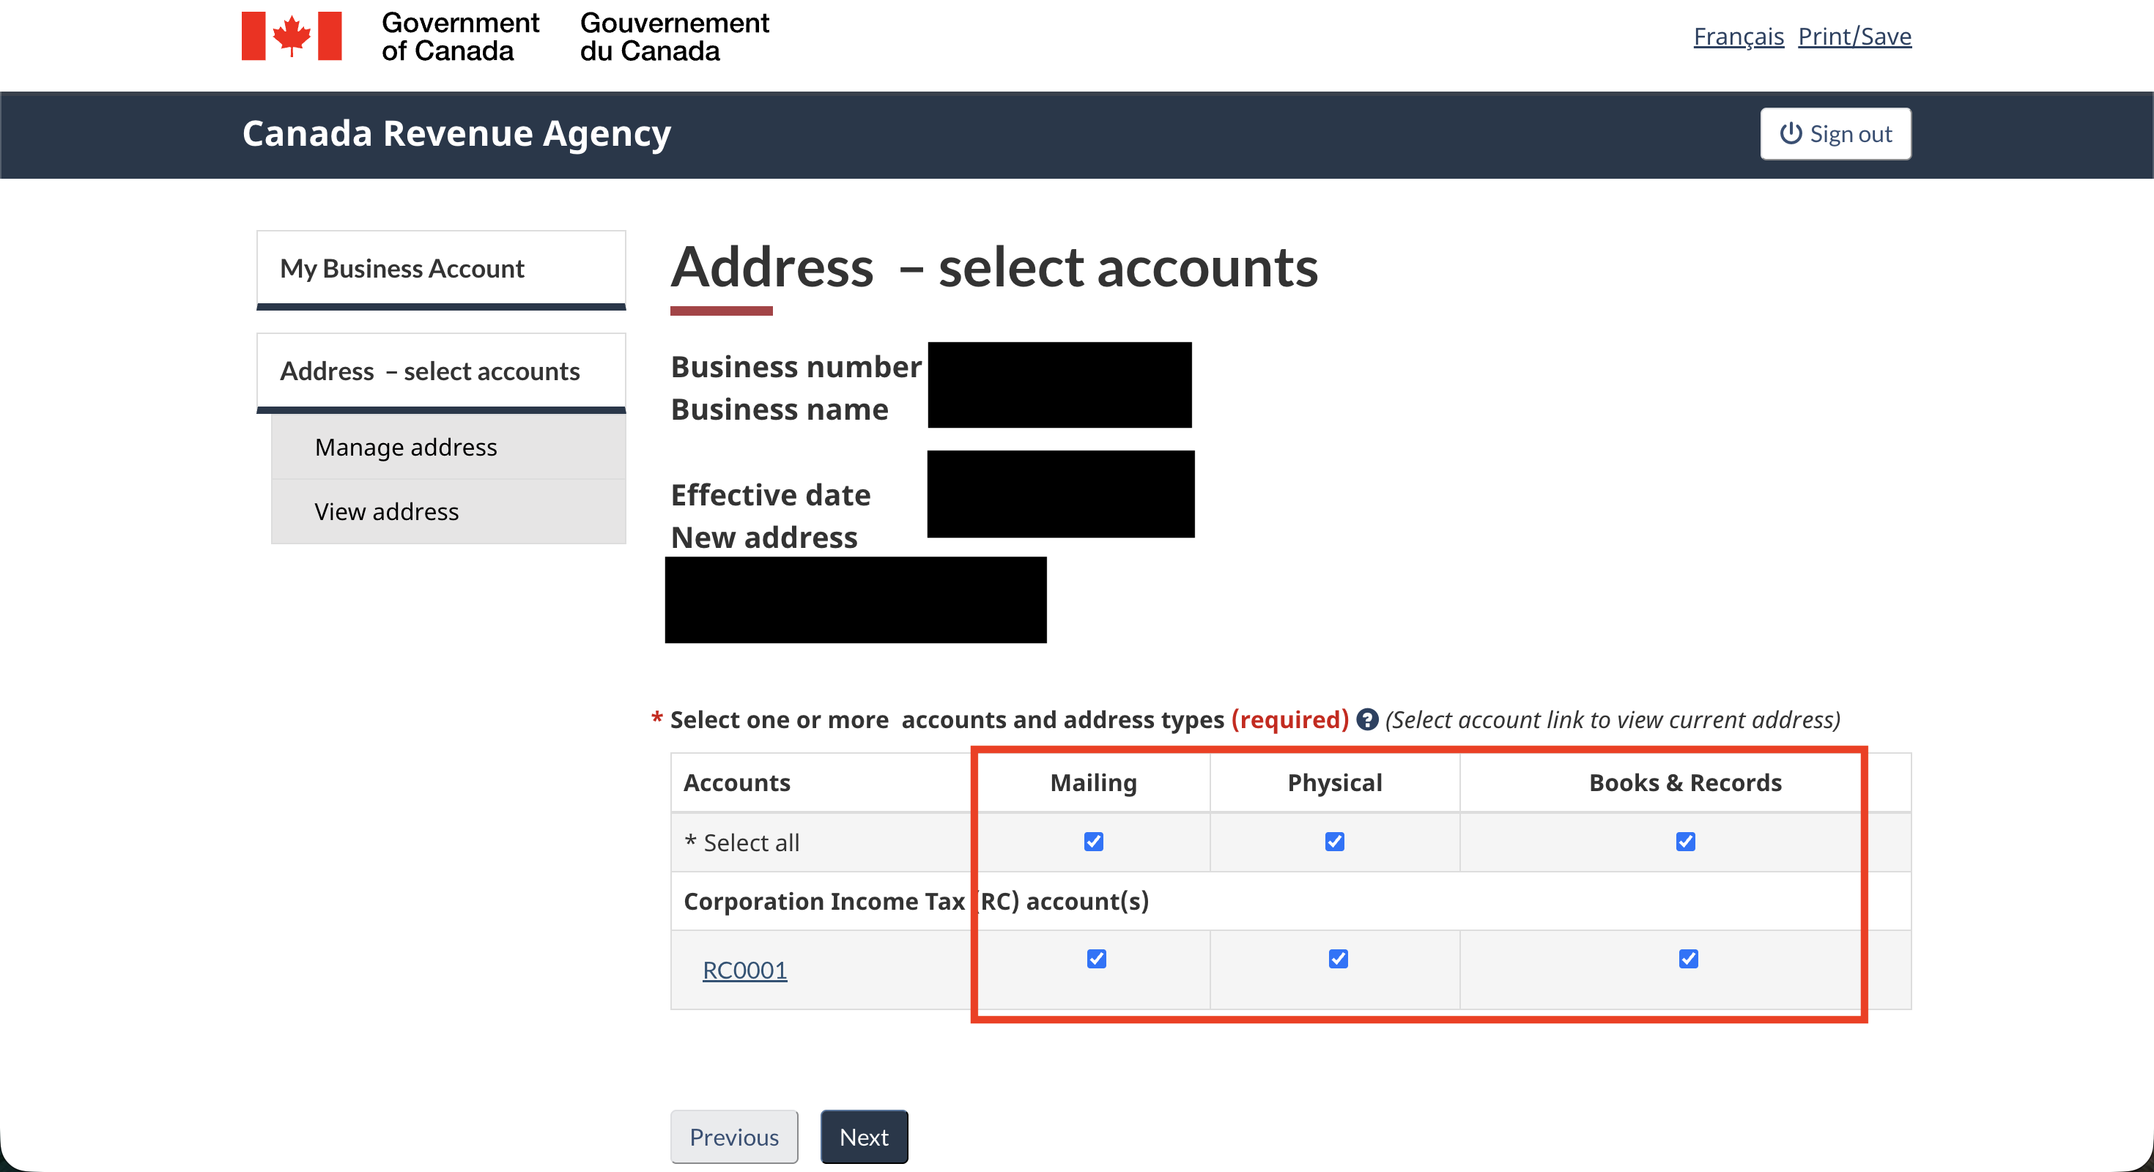Click the Business number label

796,367
